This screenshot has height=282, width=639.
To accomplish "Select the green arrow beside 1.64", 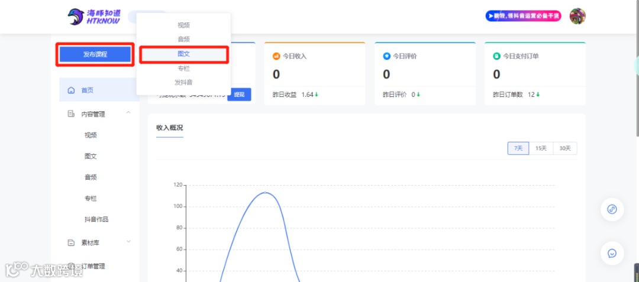I will click(x=317, y=95).
